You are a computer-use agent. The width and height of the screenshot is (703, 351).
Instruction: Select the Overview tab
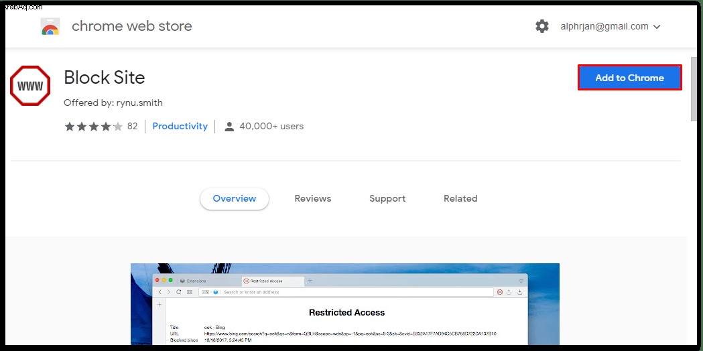[x=235, y=198]
